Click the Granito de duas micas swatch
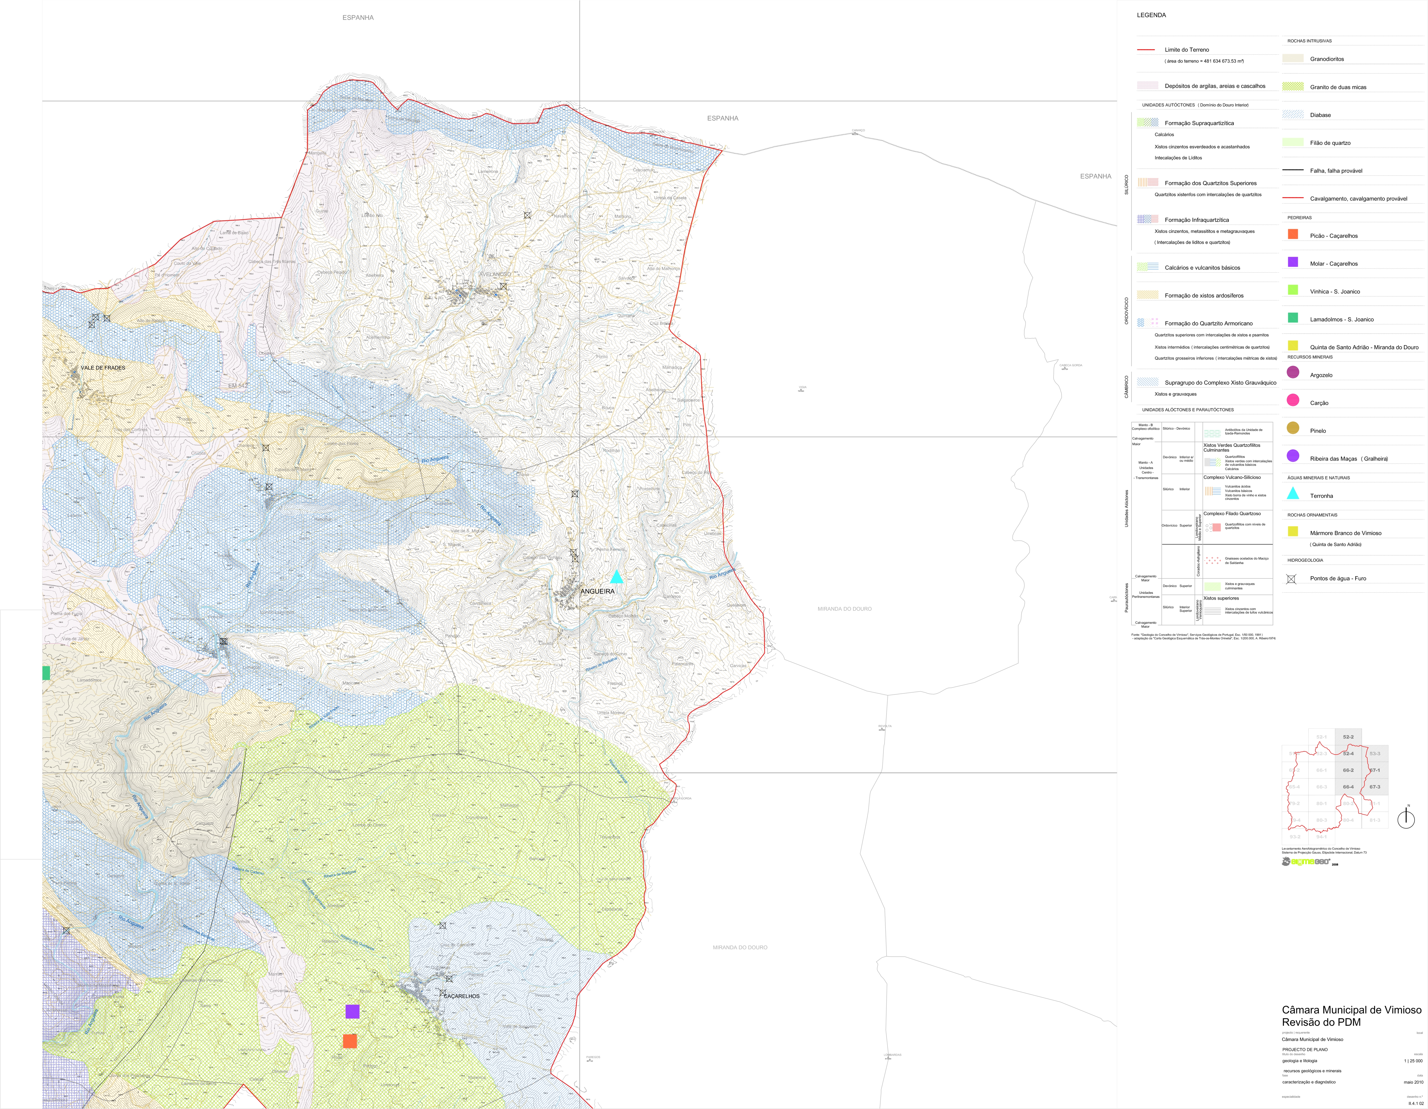This screenshot has width=1428, height=1109. [x=1293, y=86]
